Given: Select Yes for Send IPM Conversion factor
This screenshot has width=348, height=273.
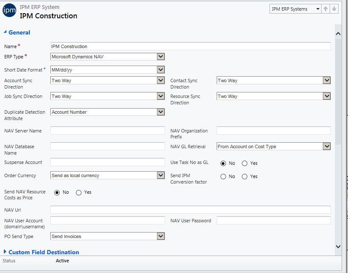Looking at the screenshot, I should [244, 176].
